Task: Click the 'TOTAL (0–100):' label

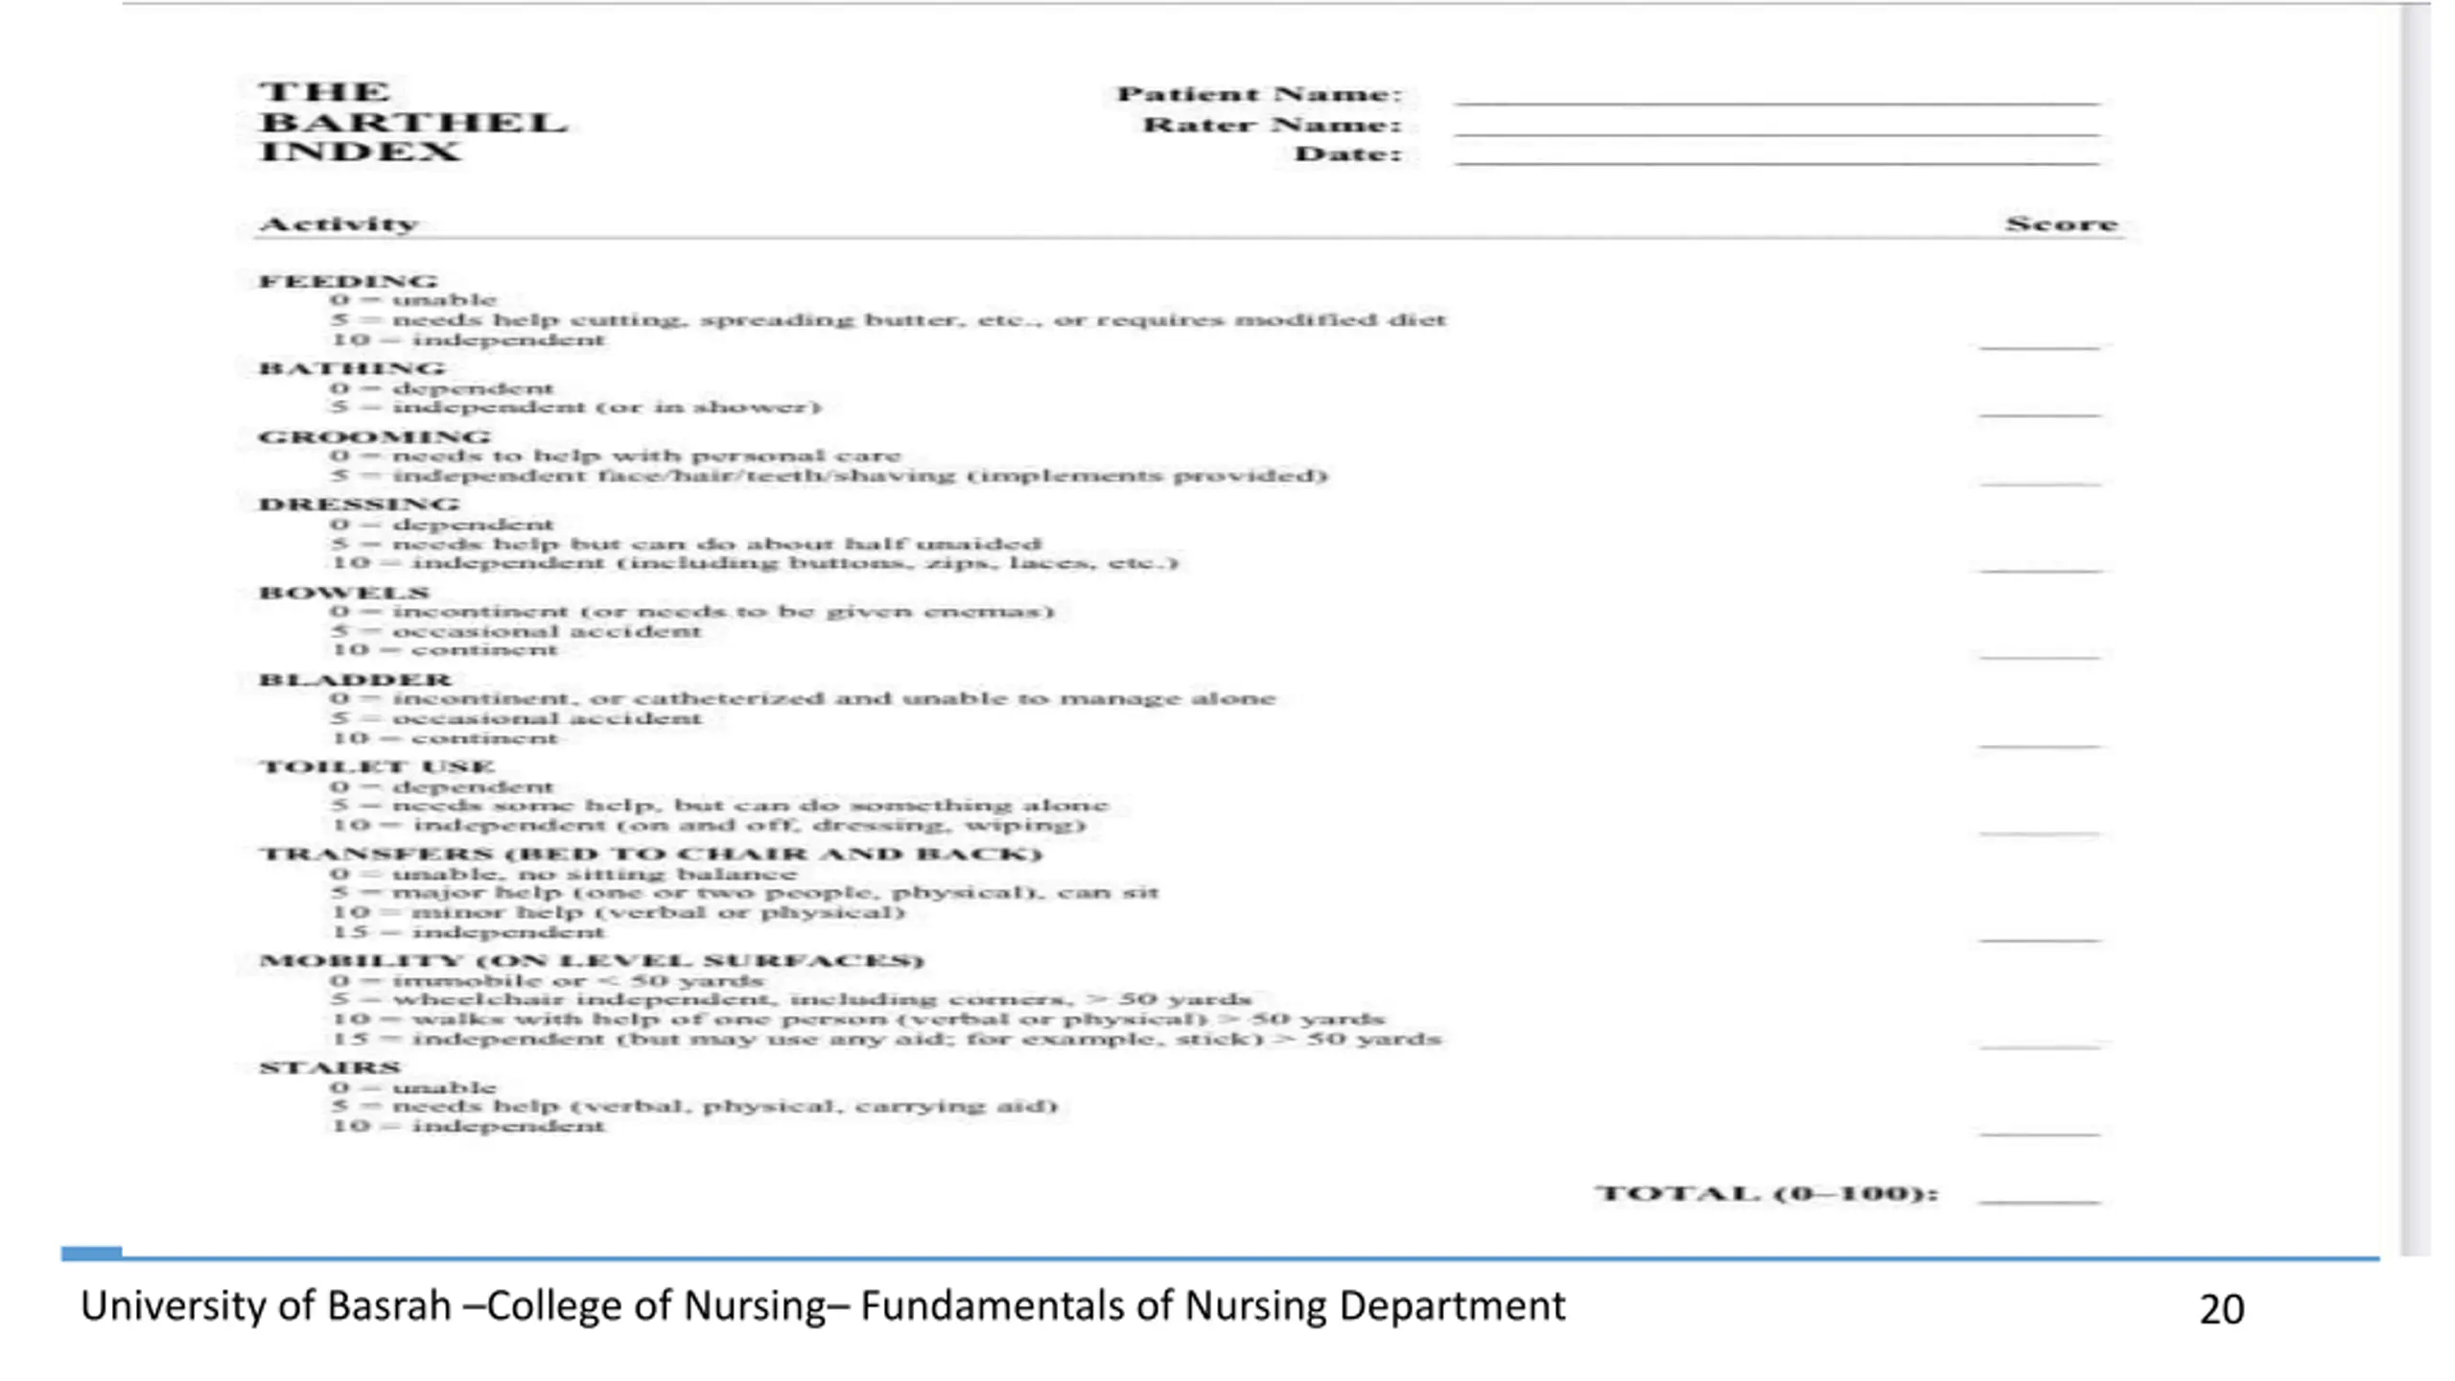Action: point(1766,1193)
